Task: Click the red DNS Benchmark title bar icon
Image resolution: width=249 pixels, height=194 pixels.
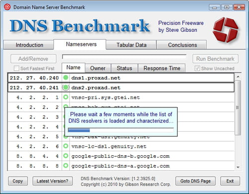Action: click(x=7, y=7)
